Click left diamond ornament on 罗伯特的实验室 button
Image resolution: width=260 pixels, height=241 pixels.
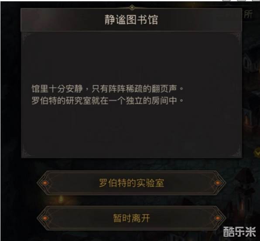[45, 183]
